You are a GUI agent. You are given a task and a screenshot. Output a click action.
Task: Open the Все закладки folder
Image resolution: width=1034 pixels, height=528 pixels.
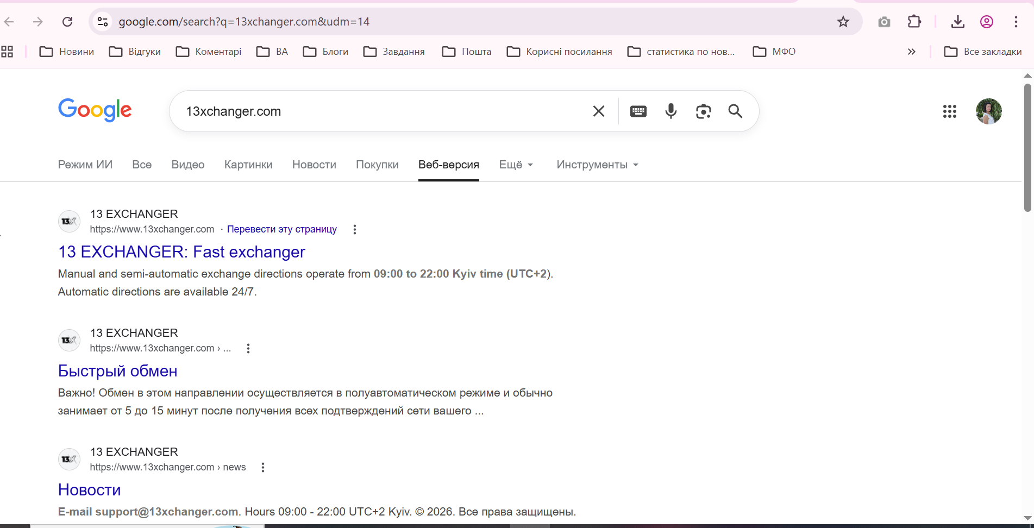coord(983,52)
